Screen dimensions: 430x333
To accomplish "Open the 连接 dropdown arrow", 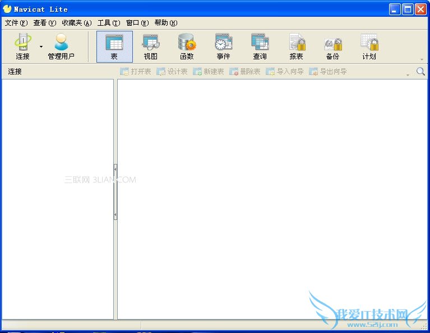I will tap(41, 46).
